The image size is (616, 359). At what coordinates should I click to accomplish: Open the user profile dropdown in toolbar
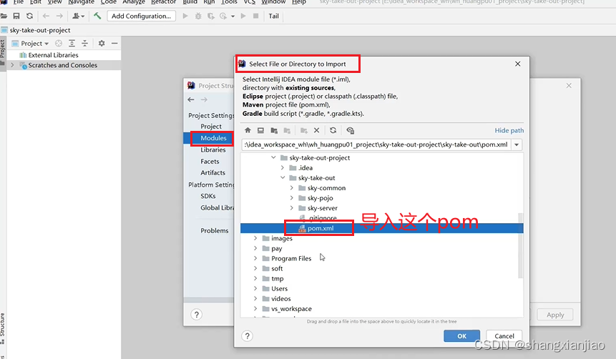(78, 16)
